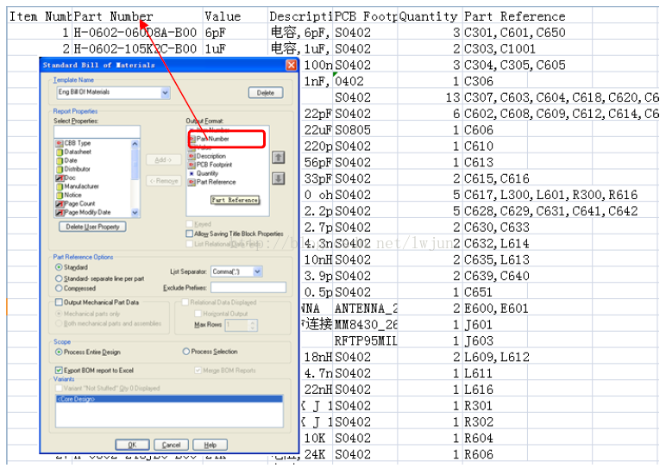Click the Page Count property icon

(x=60, y=204)
